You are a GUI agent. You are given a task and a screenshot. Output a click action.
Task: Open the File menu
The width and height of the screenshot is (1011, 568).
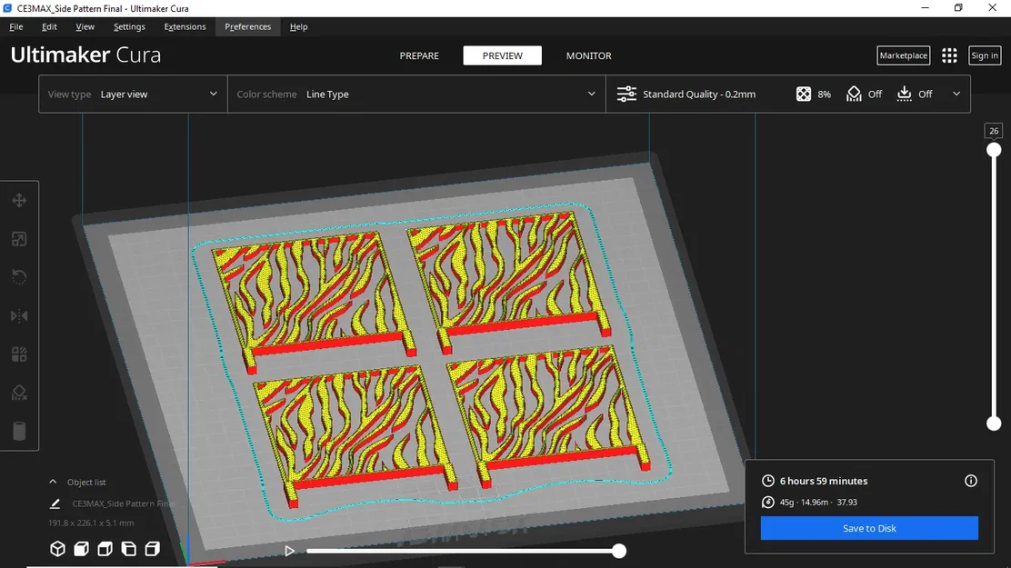[x=16, y=27]
